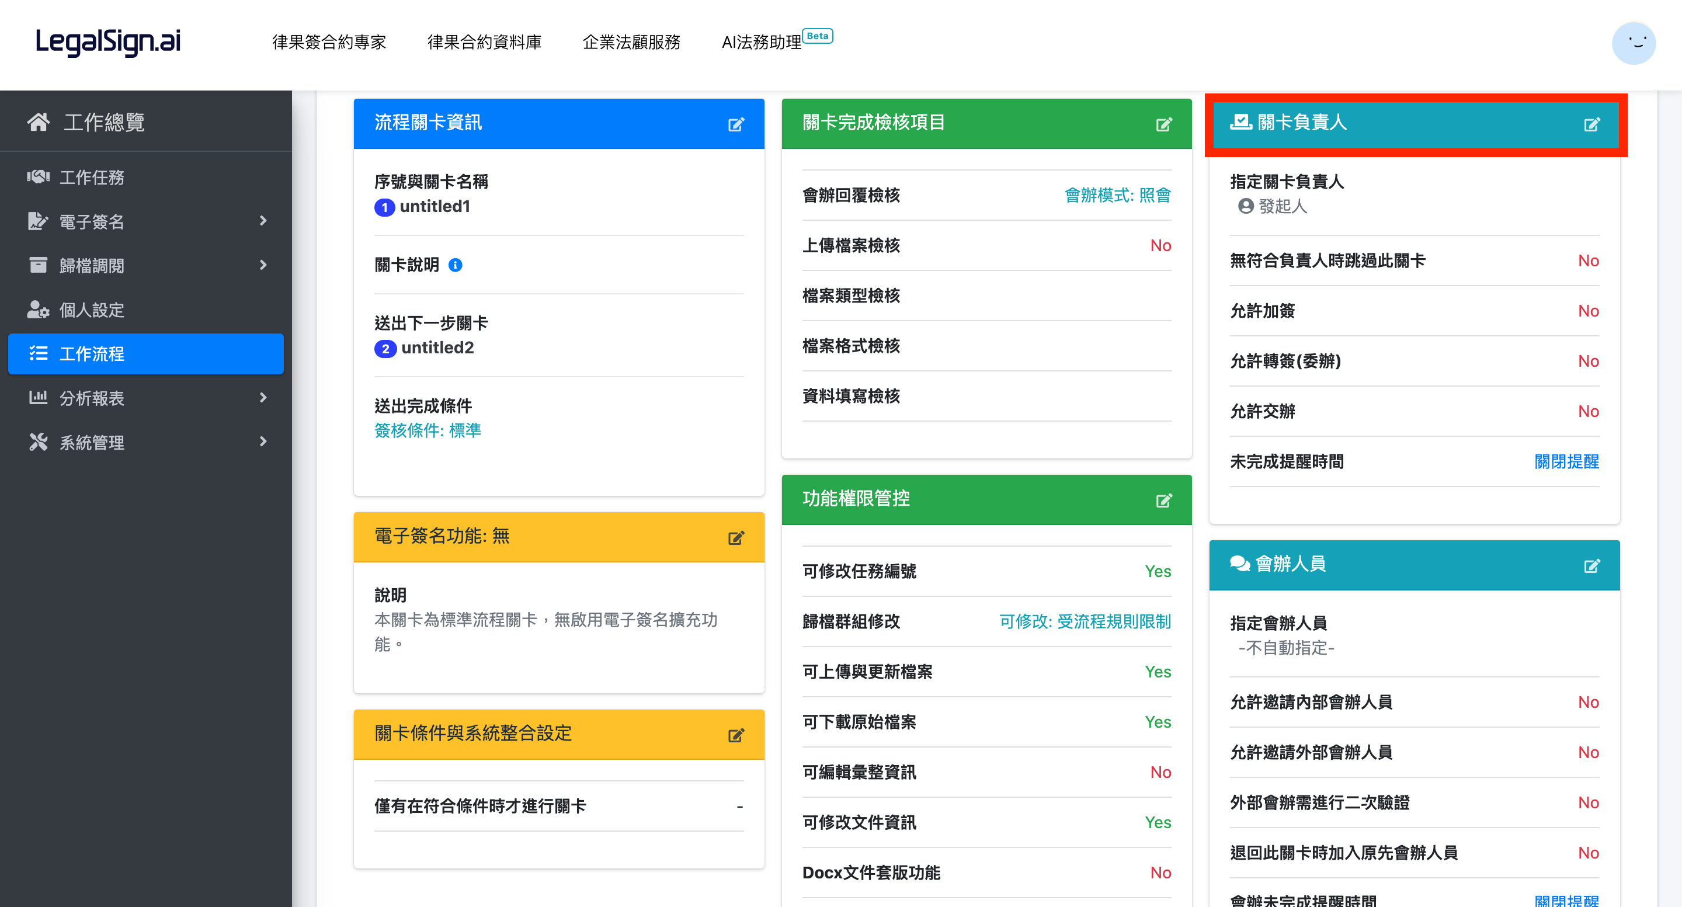Click the untitled1 step name
Screen dimensions: 1682x907
435,206
